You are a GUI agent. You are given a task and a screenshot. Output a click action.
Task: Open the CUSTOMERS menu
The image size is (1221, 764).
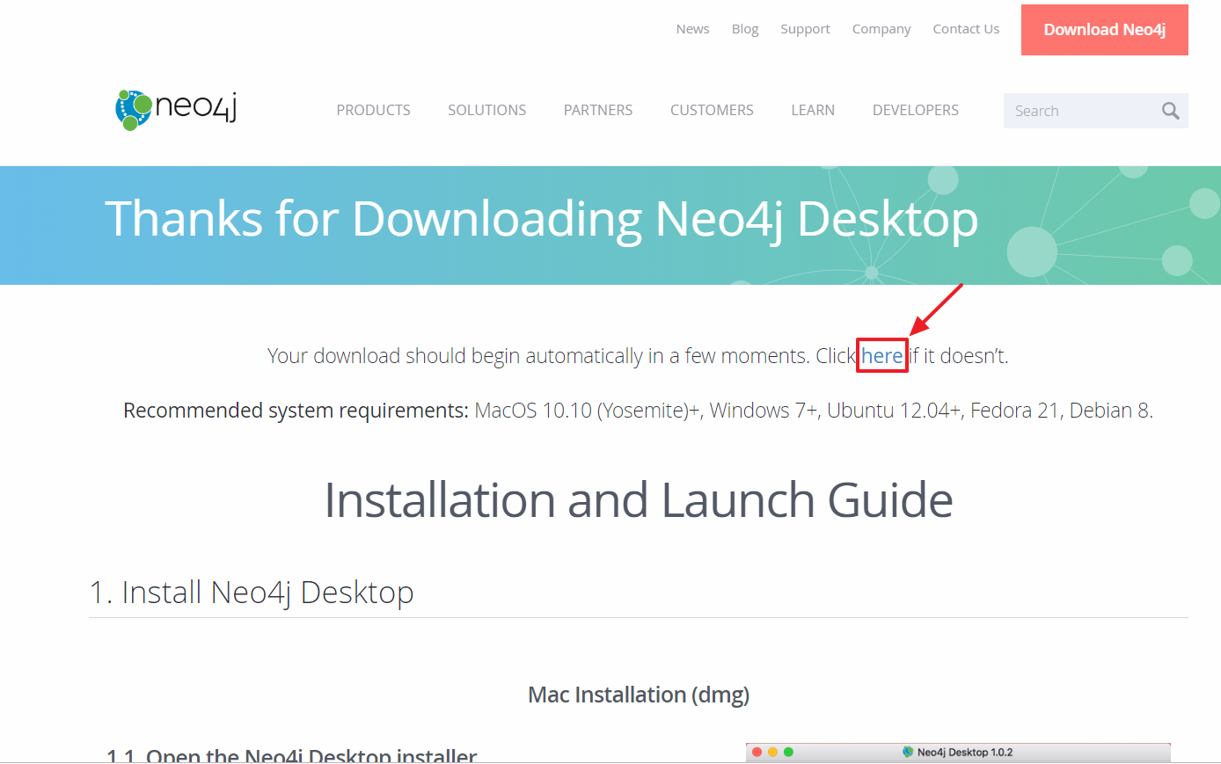click(x=712, y=110)
